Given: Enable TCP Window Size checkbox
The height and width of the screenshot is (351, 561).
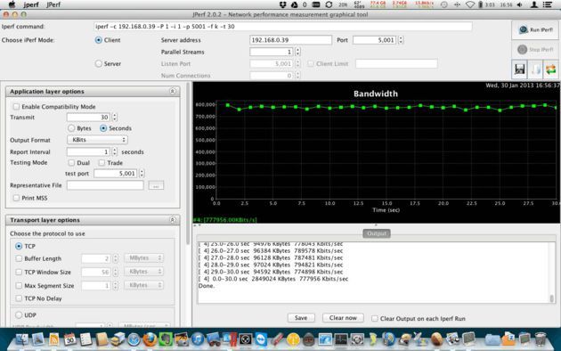Looking at the screenshot, I should click(19, 272).
